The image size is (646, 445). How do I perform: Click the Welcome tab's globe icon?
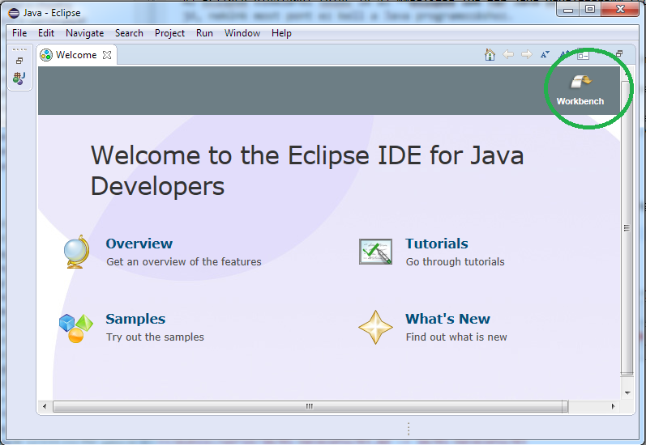(x=46, y=55)
